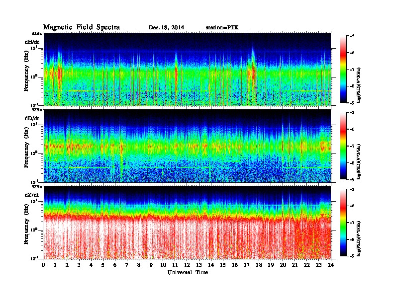The height and width of the screenshot is (304, 394).
Task: Select the "dZ/dt" panel label
Action: pyautogui.click(x=32, y=195)
